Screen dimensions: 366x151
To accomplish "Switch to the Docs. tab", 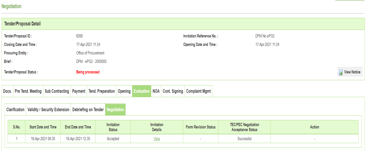I will click(x=7, y=91).
